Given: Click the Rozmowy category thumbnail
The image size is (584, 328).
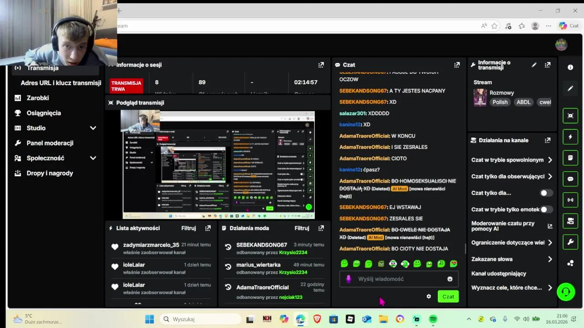Looking at the screenshot, I should pos(480,97).
